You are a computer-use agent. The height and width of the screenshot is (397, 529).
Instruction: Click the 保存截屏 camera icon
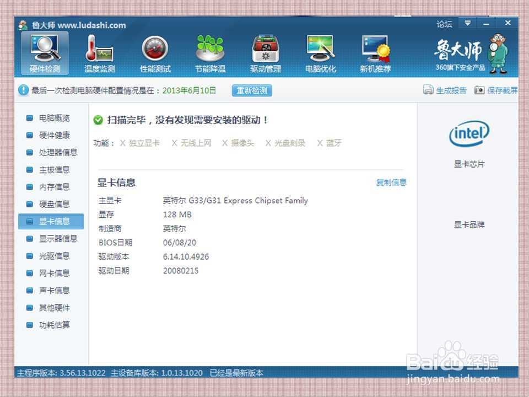pyautogui.click(x=479, y=90)
